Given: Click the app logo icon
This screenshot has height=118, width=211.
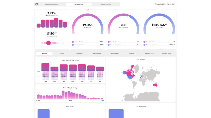Looking at the screenshot, I should (37, 4).
